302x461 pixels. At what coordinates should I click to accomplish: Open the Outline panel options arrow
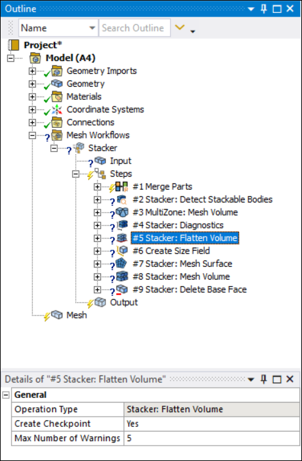point(251,9)
